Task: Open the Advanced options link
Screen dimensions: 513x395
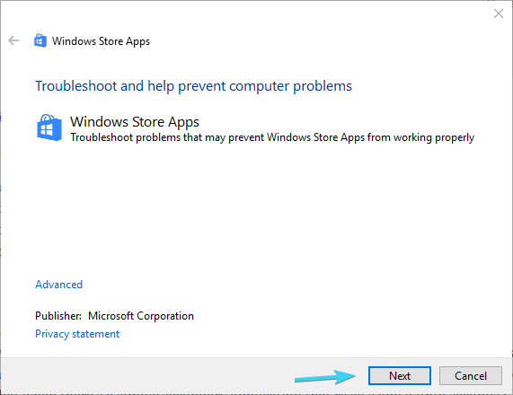Action: tap(59, 285)
